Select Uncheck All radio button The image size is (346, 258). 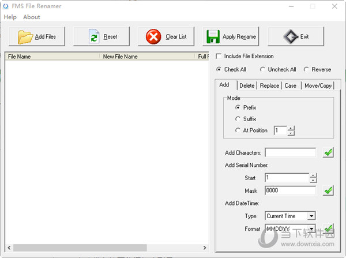(x=262, y=69)
